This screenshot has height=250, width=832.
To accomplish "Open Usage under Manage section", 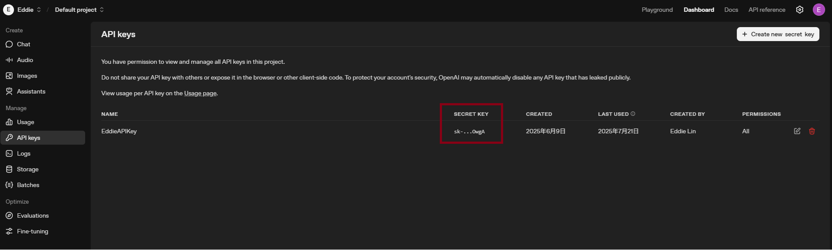I will pos(25,122).
